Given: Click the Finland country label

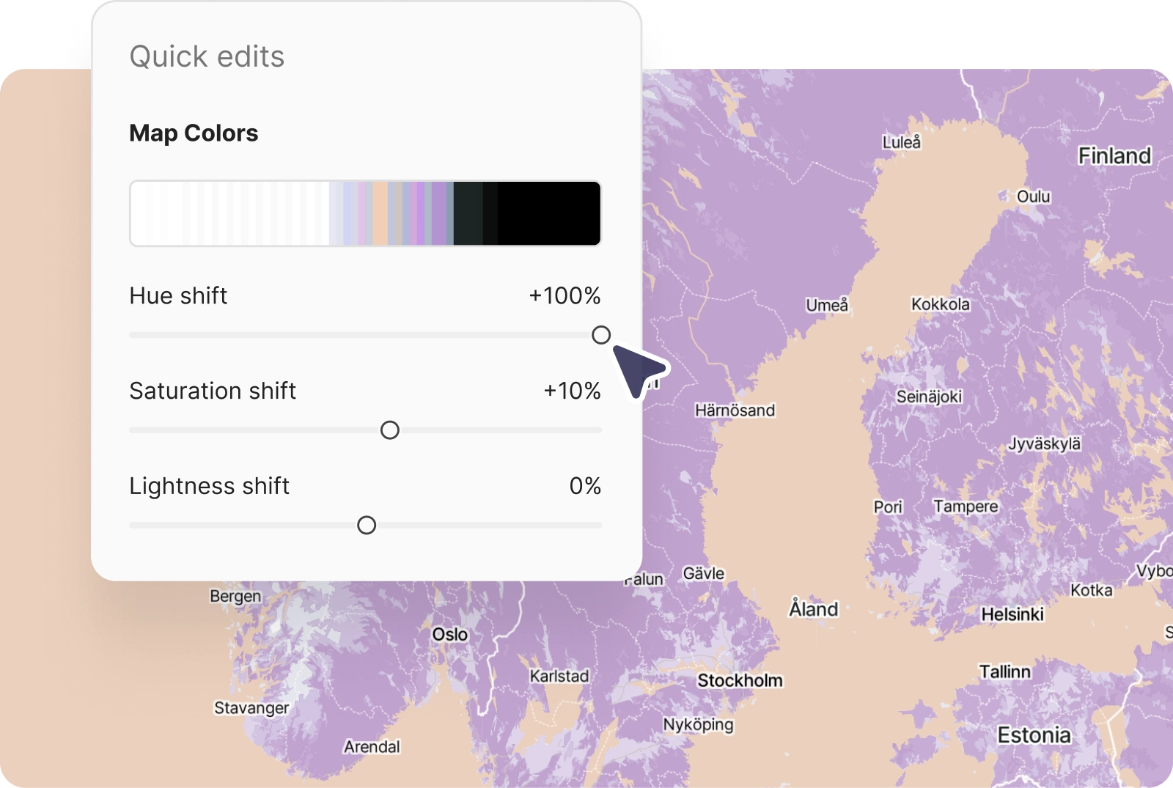Looking at the screenshot, I should [1114, 155].
